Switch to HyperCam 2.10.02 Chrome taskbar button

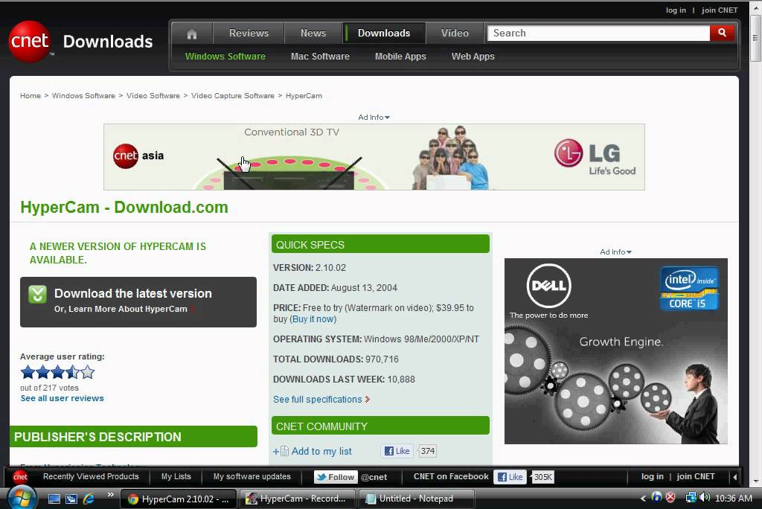pyautogui.click(x=179, y=499)
